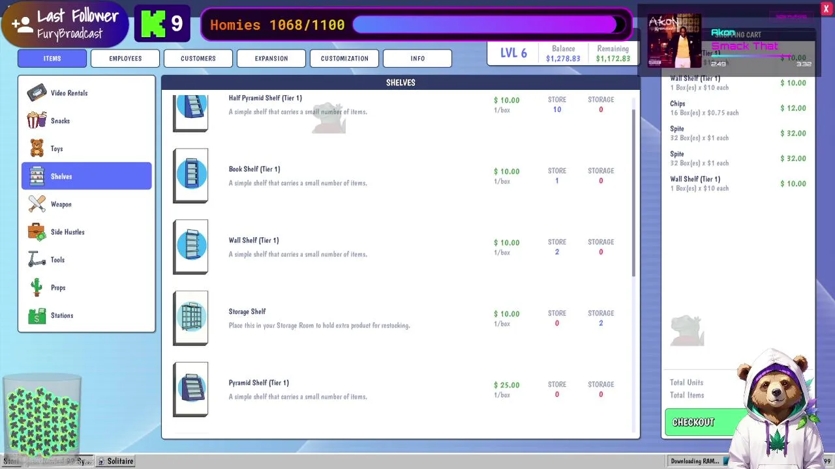This screenshot has width=835, height=469.
Task: Click the Pyramid Shelf product icon
Action: [x=190, y=390]
